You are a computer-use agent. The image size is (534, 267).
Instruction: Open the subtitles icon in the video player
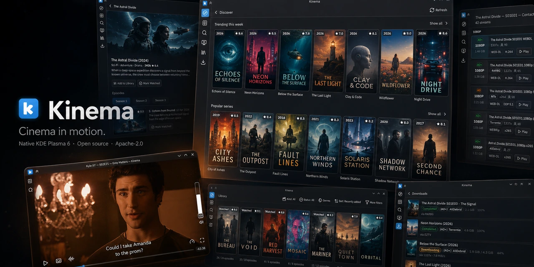59,261
